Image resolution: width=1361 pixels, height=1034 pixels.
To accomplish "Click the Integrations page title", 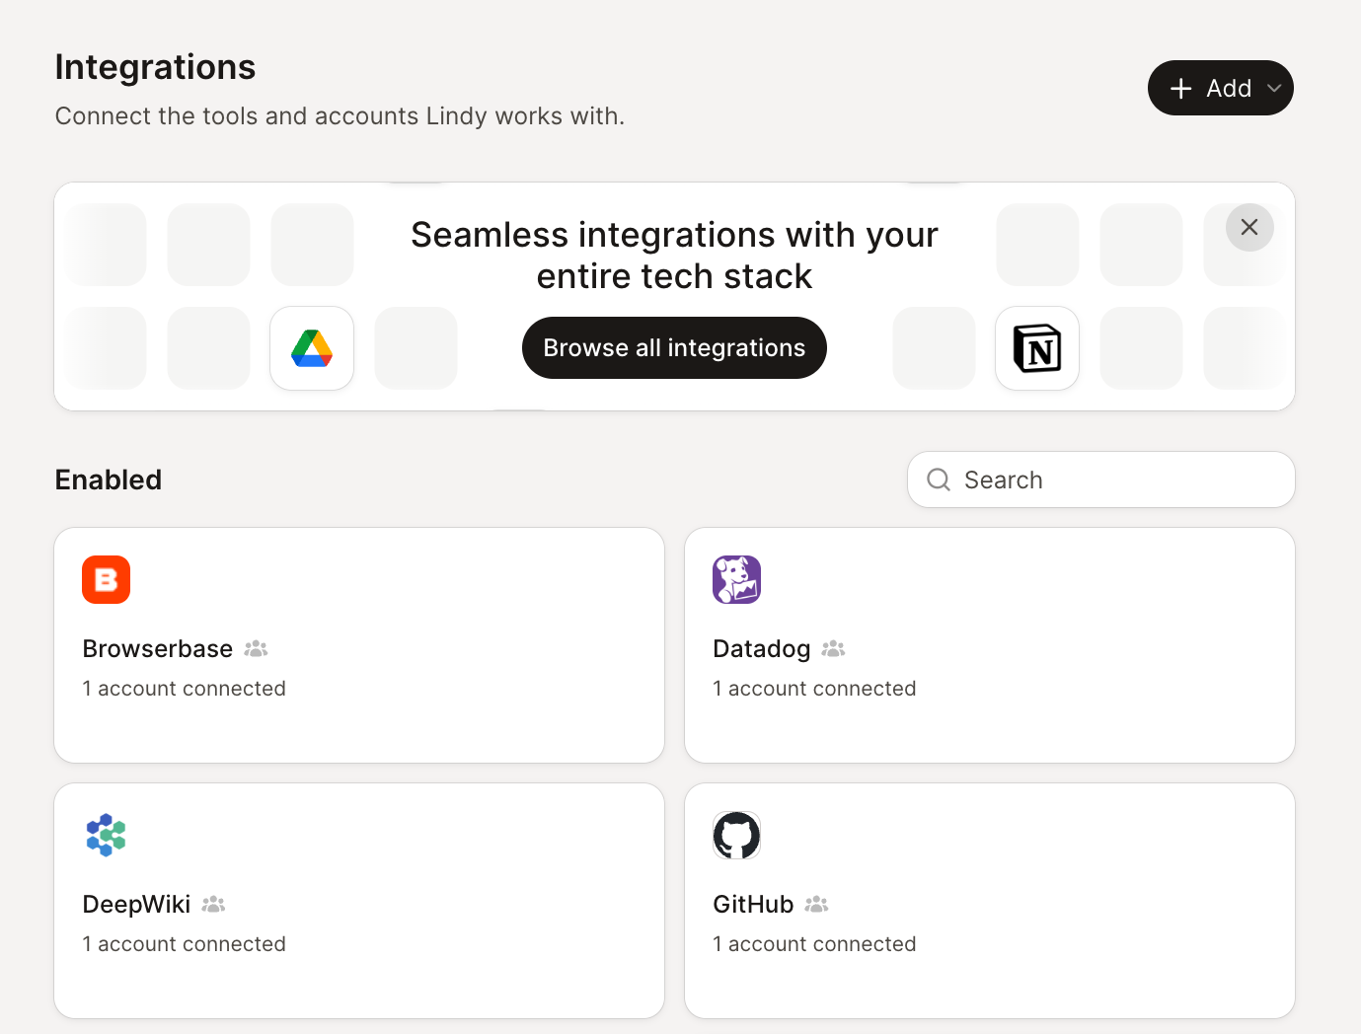I will pyautogui.click(x=156, y=67).
